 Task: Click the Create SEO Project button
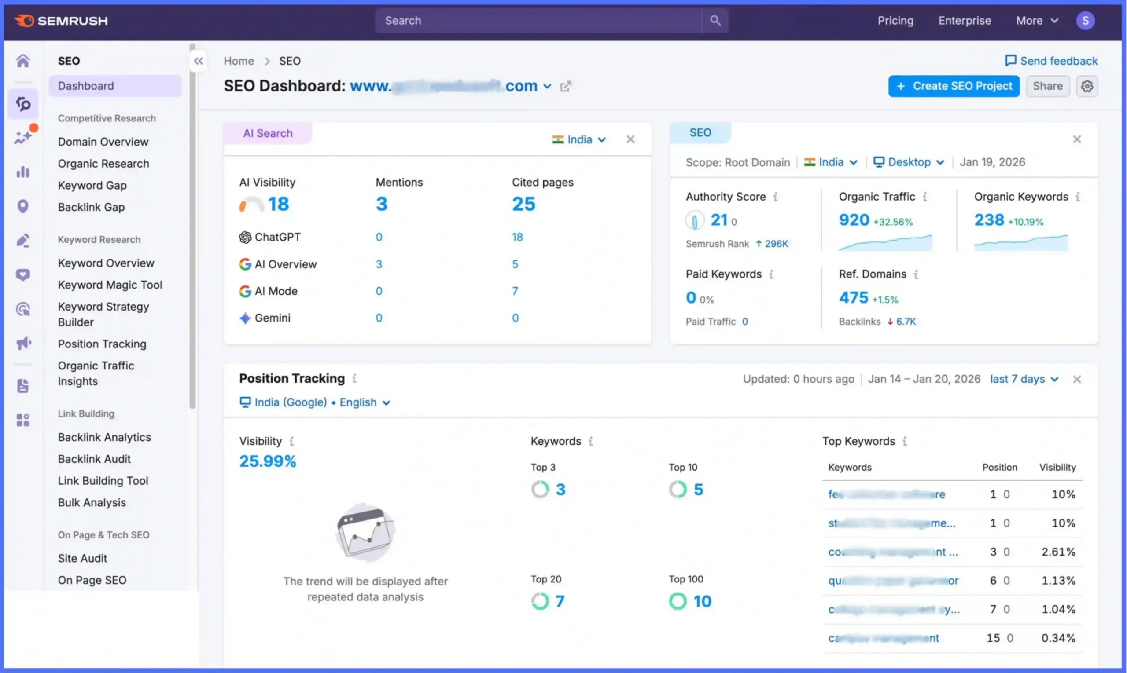coord(954,86)
